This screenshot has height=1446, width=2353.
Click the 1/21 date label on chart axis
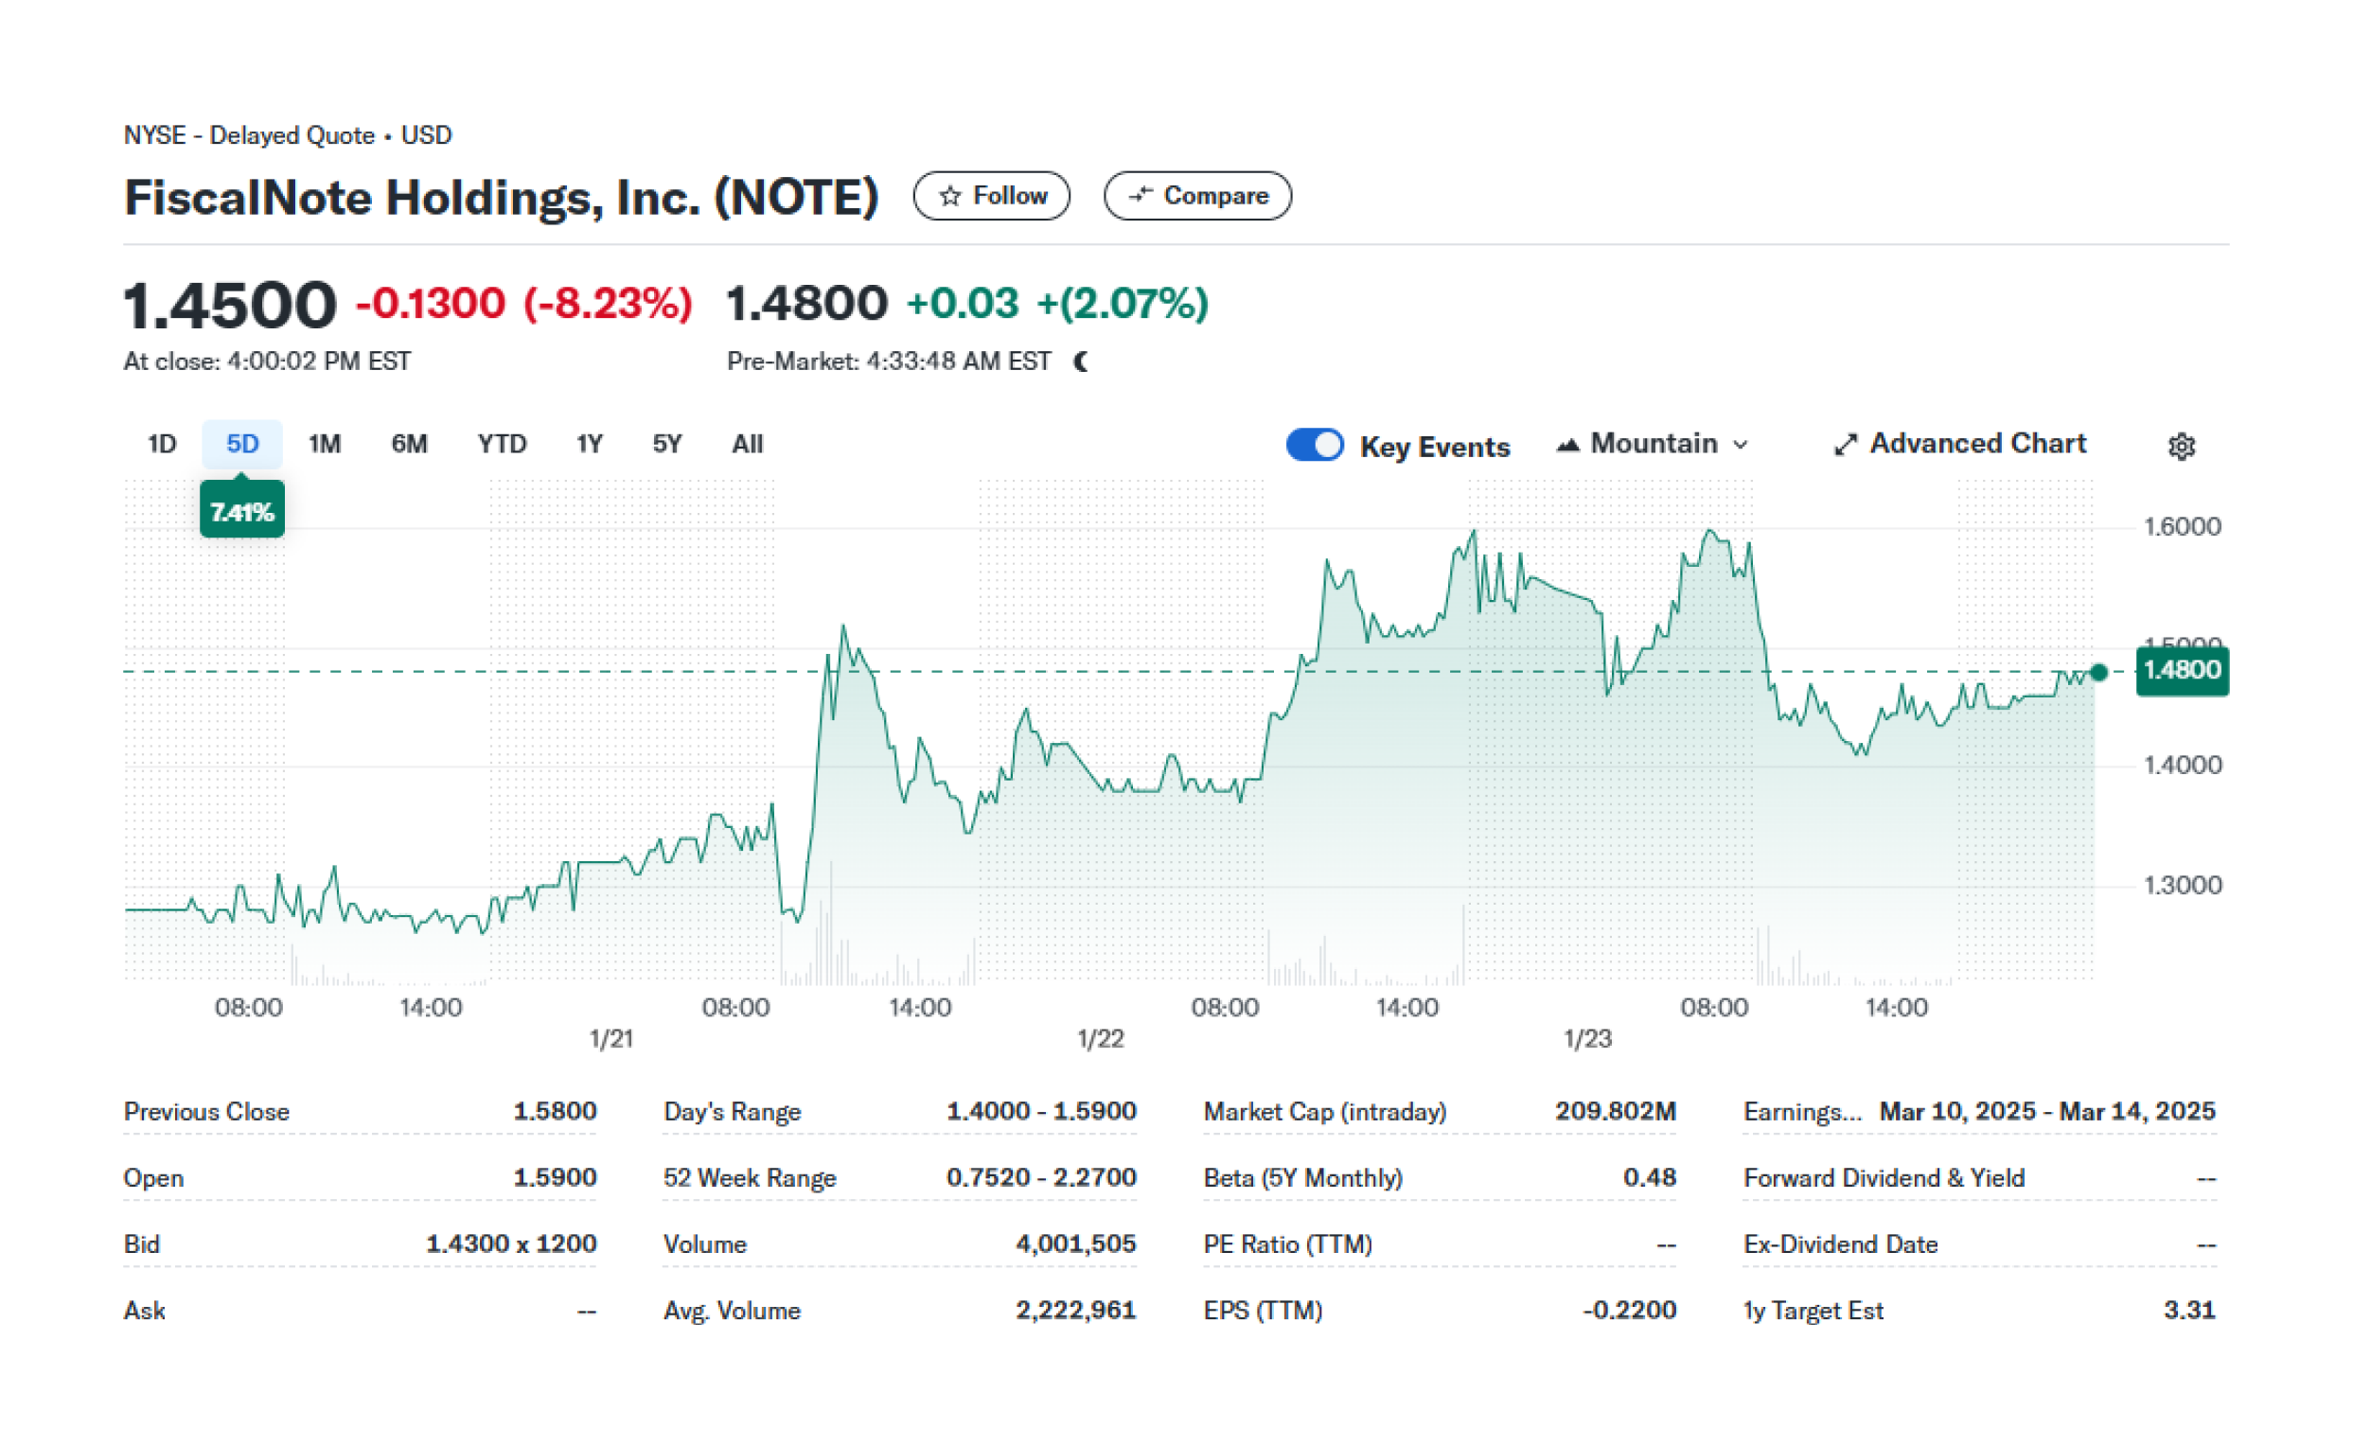(611, 1038)
